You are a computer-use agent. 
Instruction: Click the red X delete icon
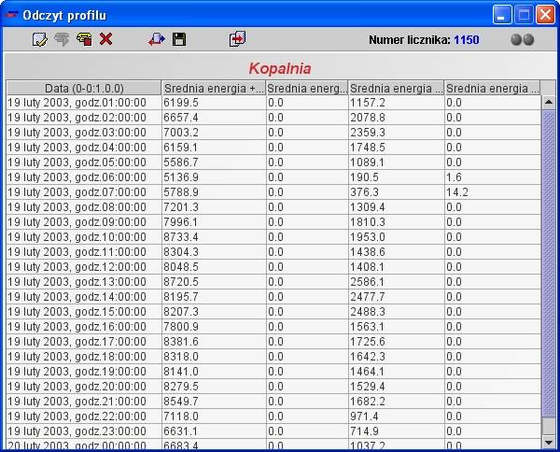tap(105, 39)
